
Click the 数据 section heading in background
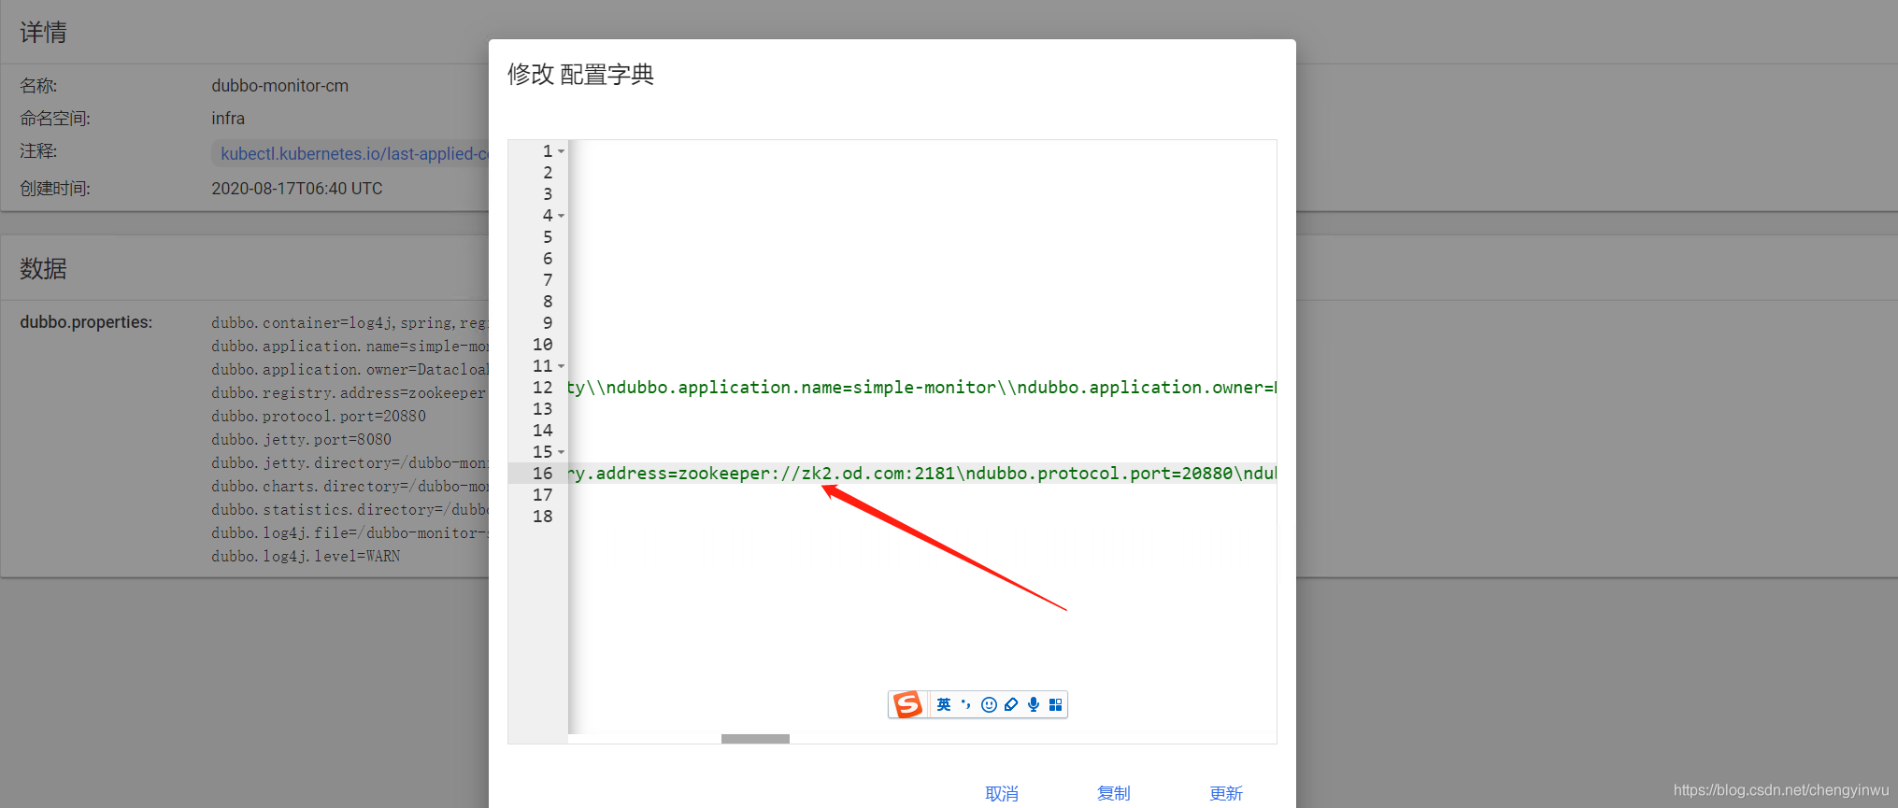point(43,269)
